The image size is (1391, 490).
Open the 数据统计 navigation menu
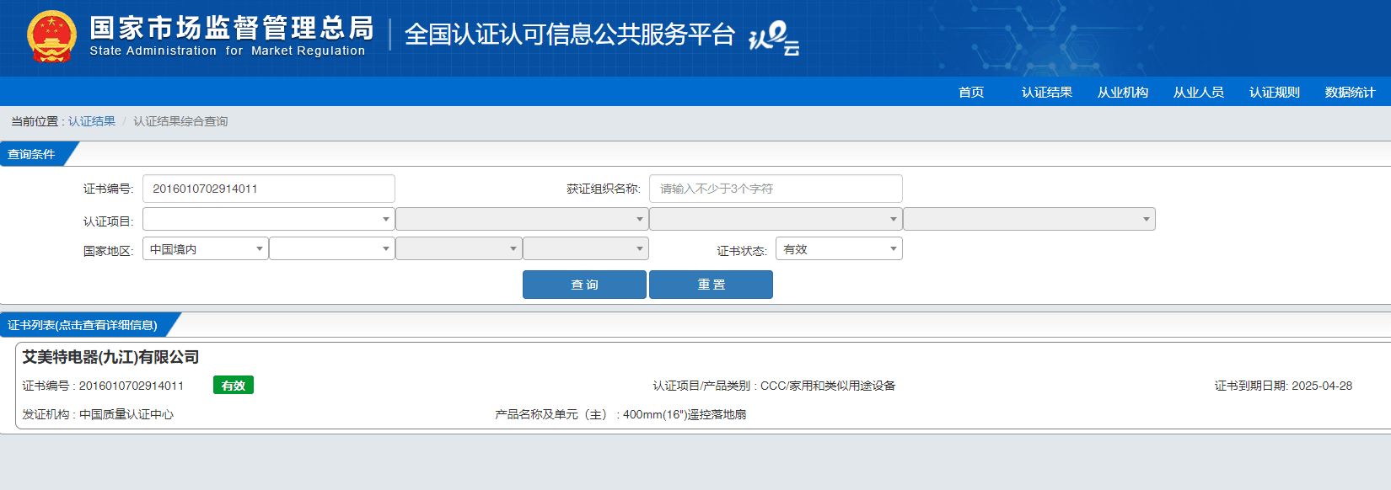[1350, 92]
